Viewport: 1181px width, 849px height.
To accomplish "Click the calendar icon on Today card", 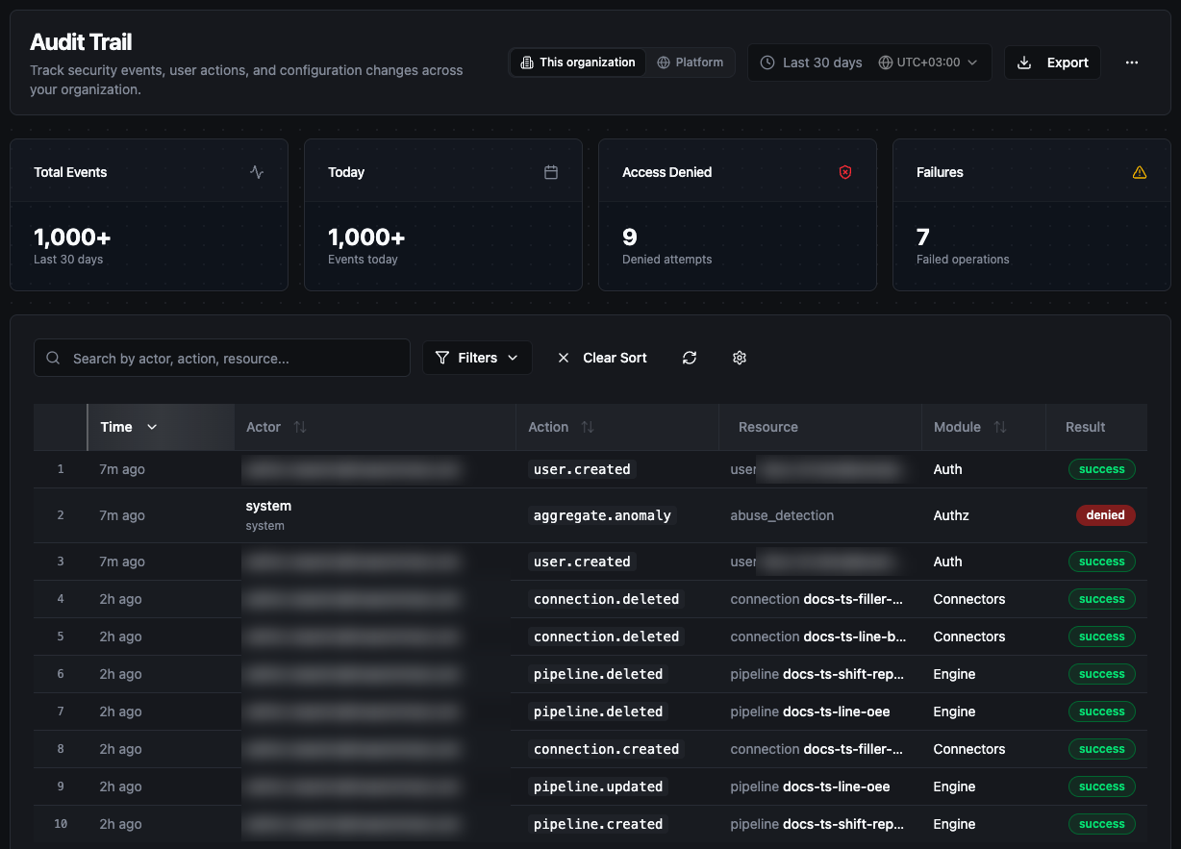I will coord(551,172).
